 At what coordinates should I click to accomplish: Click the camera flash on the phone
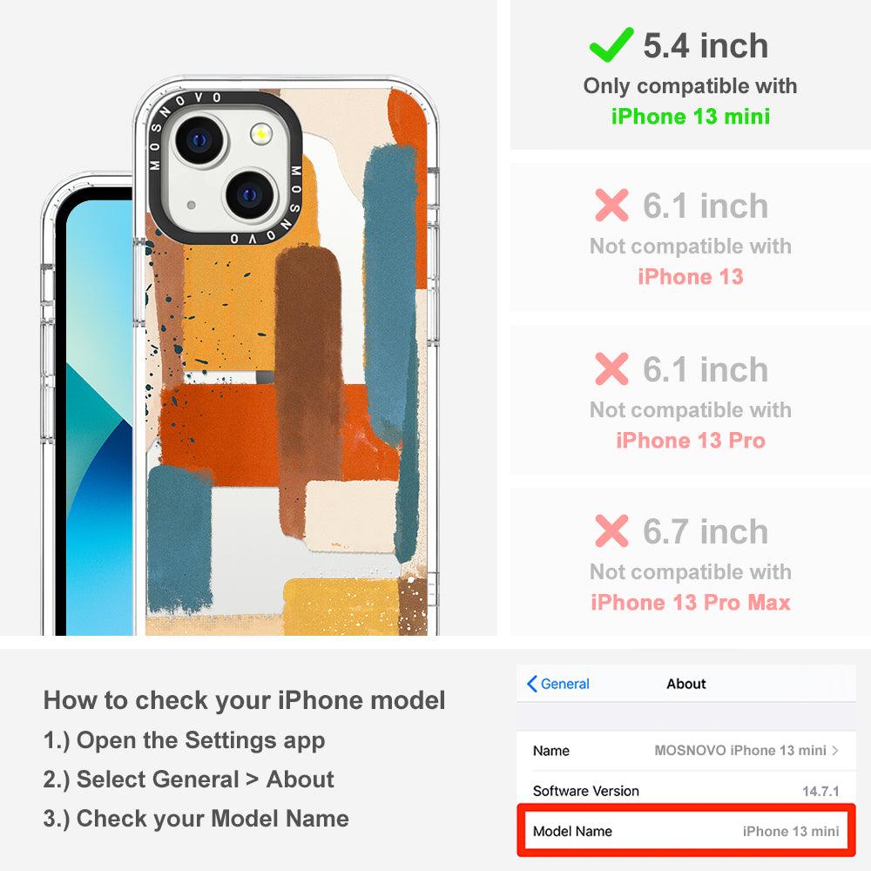tap(260, 134)
